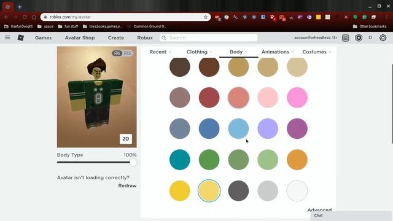Toggle the 2D avatar view

coord(125,139)
